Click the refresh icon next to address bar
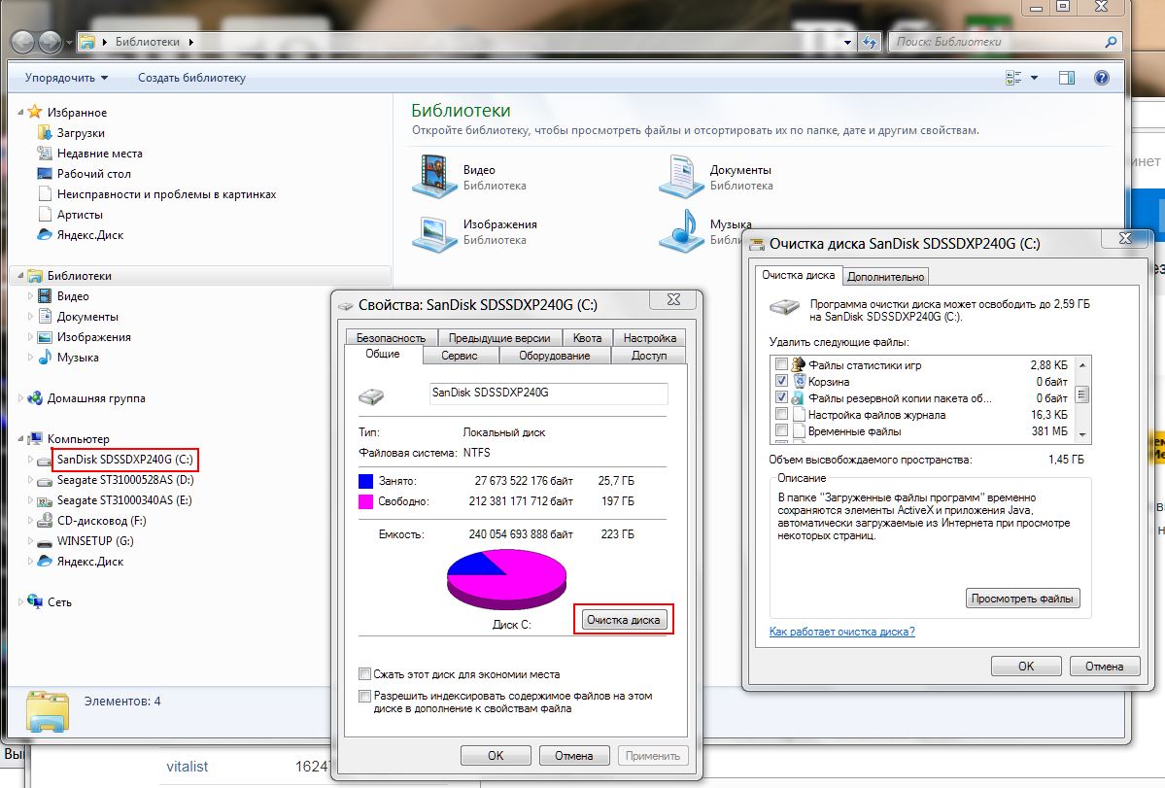 click(x=870, y=43)
